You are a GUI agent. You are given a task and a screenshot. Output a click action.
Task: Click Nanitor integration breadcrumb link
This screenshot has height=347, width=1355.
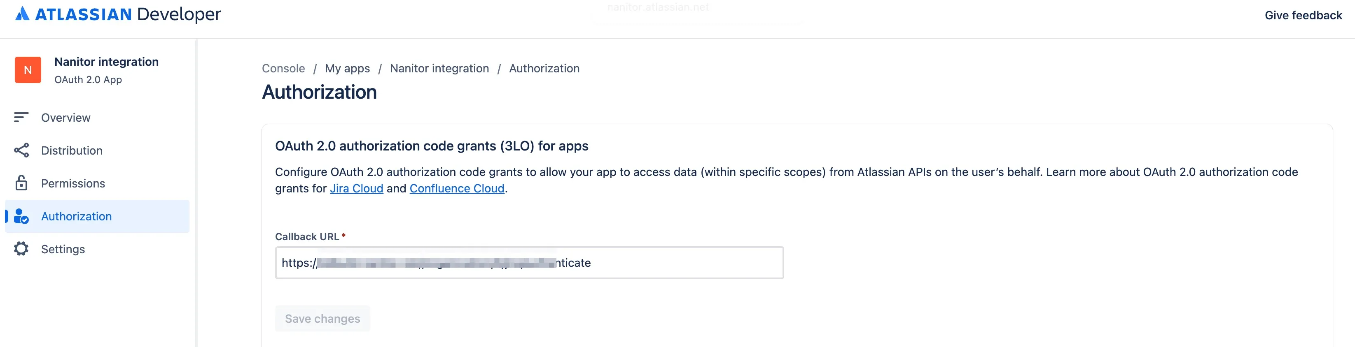tap(439, 68)
